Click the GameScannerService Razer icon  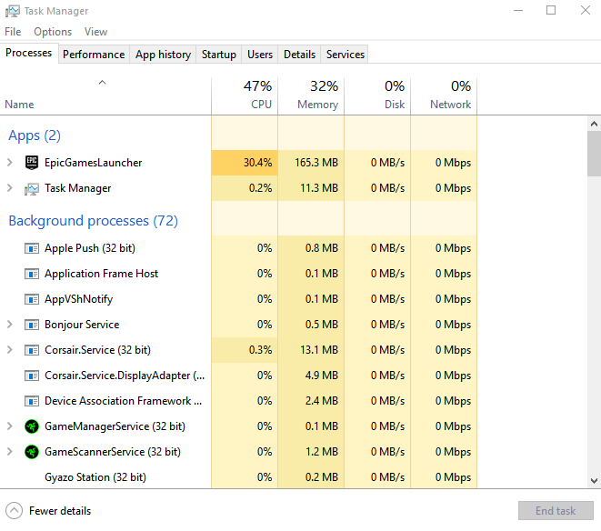[x=32, y=452]
